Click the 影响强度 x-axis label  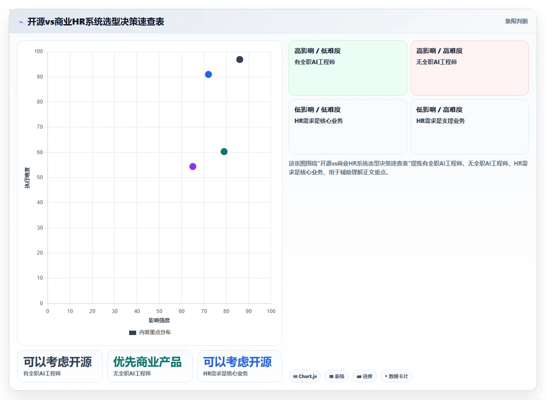point(159,321)
